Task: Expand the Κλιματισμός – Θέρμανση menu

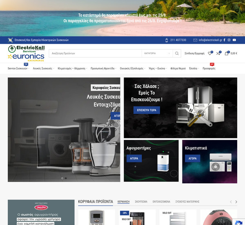Action: click(x=72, y=68)
